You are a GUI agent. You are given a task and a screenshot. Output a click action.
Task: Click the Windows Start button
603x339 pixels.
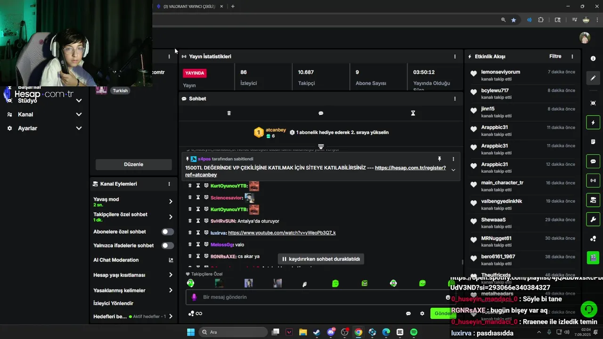[191, 332]
